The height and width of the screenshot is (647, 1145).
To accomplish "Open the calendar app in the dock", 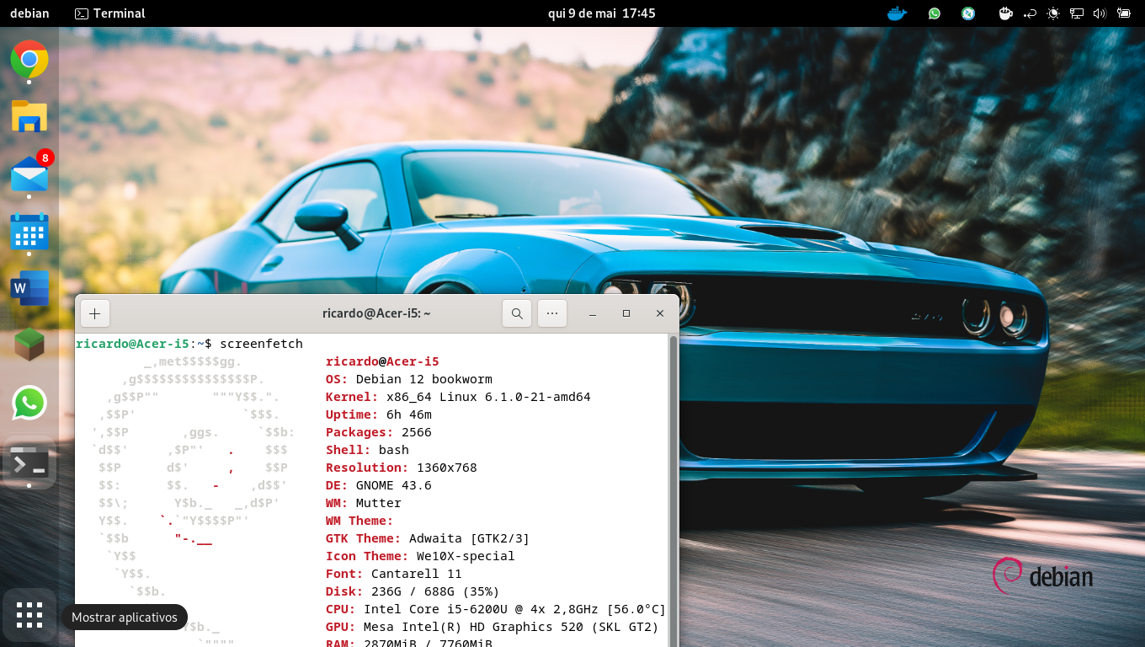I will click(29, 231).
